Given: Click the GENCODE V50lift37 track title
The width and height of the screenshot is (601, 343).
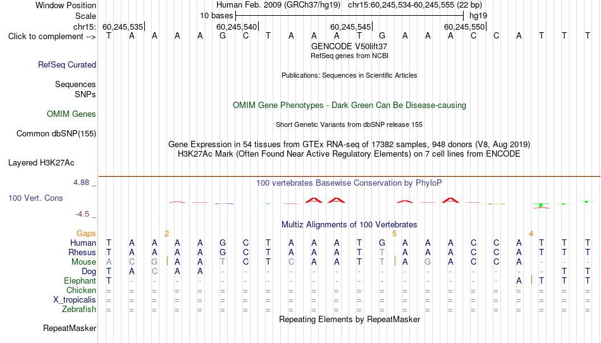Looking at the screenshot, I should click(x=349, y=46).
